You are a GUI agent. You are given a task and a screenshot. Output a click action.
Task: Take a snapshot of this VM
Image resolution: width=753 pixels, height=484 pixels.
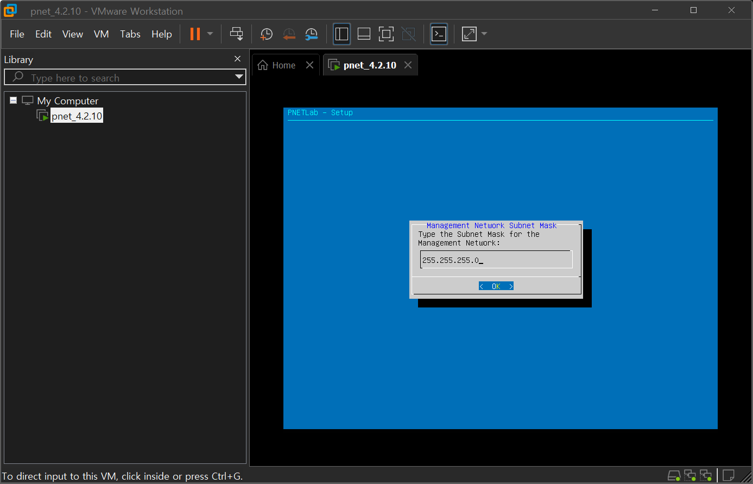pos(266,34)
